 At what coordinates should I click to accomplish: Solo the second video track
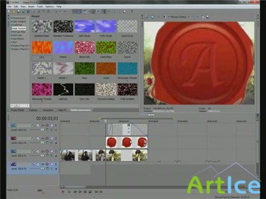point(56,138)
